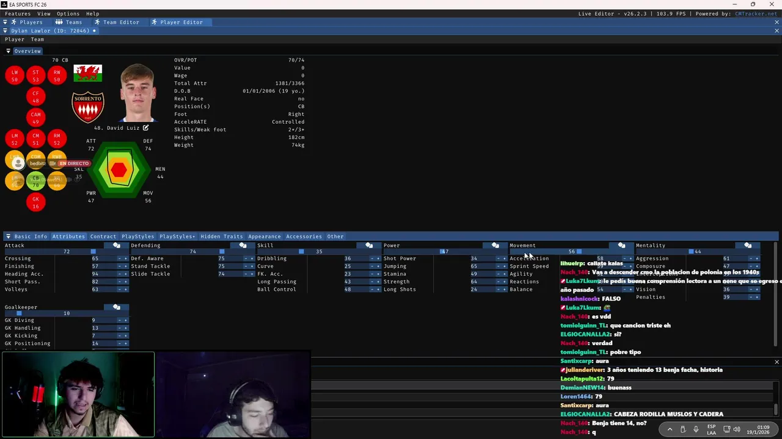Click the Goalkeeper overall slider
The height and width of the screenshot is (439, 782).
point(67,313)
